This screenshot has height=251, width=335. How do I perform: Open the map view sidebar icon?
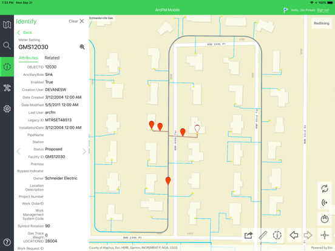[x=7, y=25]
